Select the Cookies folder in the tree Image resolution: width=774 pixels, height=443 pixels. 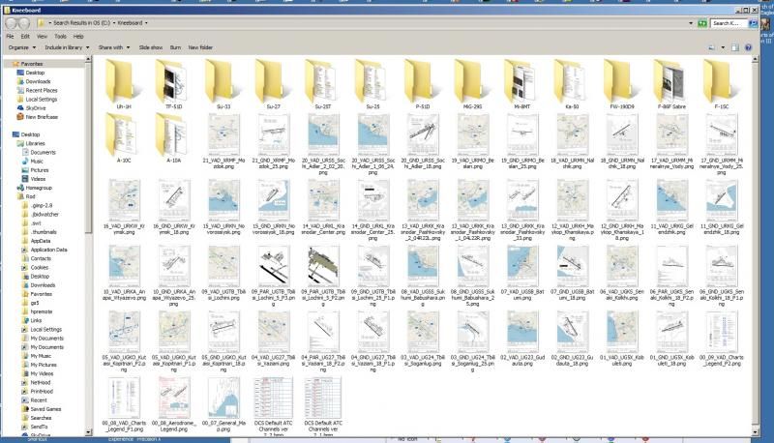36,267
